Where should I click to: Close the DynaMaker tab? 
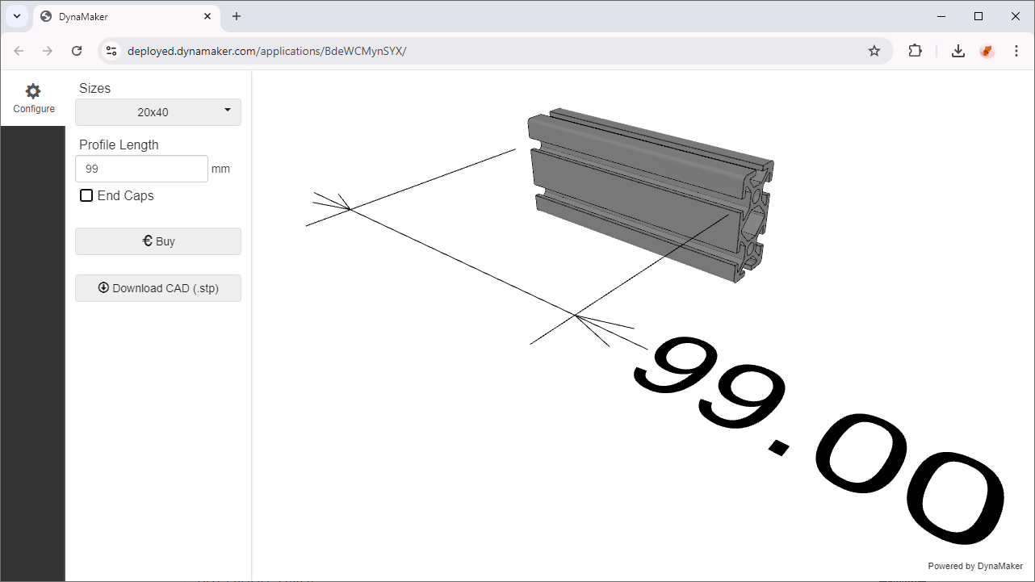(x=207, y=16)
